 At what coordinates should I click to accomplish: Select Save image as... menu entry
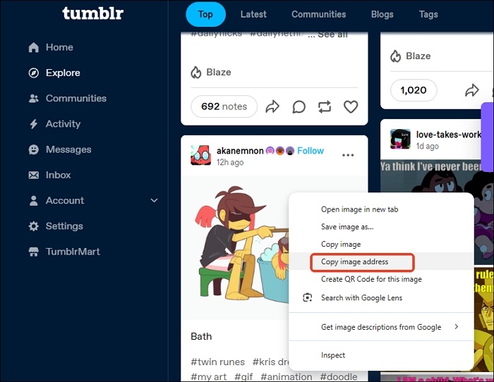pyautogui.click(x=347, y=227)
